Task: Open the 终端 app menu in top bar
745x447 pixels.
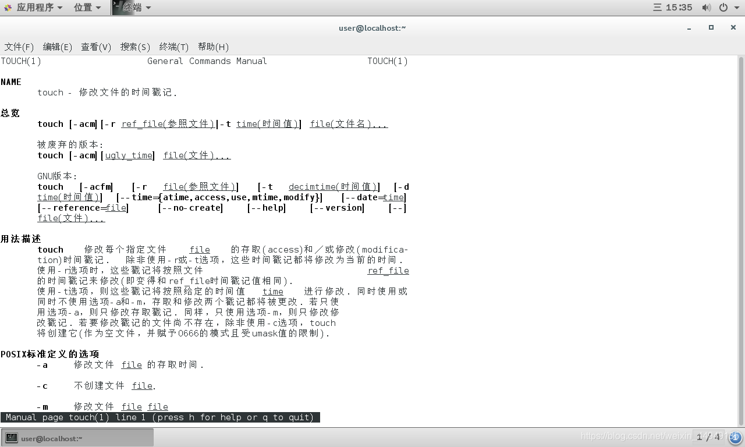Action: tap(137, 8)
